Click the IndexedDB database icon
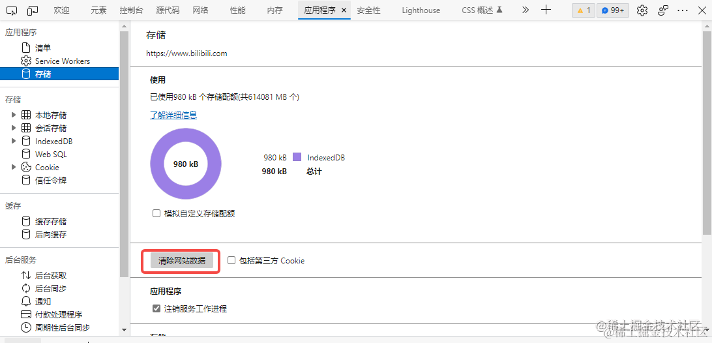Viewport: 712px width, 343px height. (26, 142)
